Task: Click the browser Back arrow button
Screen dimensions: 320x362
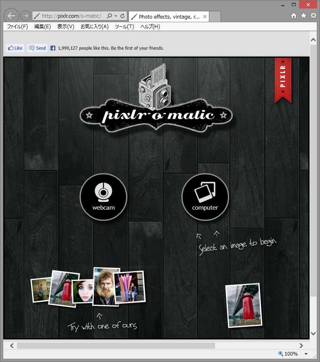Action: (11, 16)
